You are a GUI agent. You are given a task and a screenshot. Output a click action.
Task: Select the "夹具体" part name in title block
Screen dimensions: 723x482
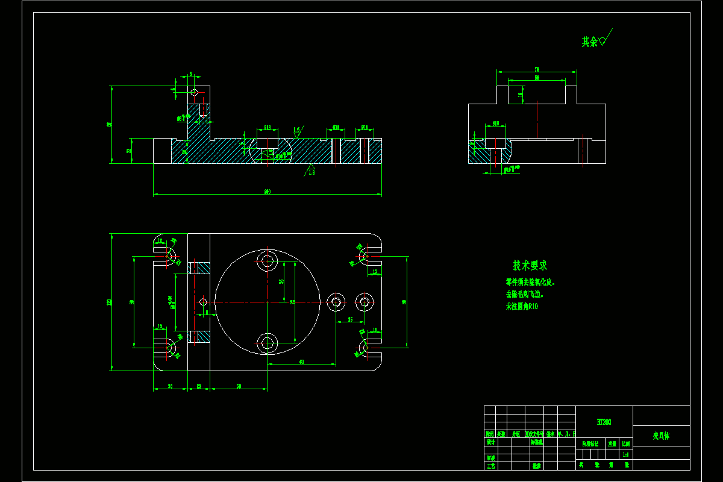(662, 436)
